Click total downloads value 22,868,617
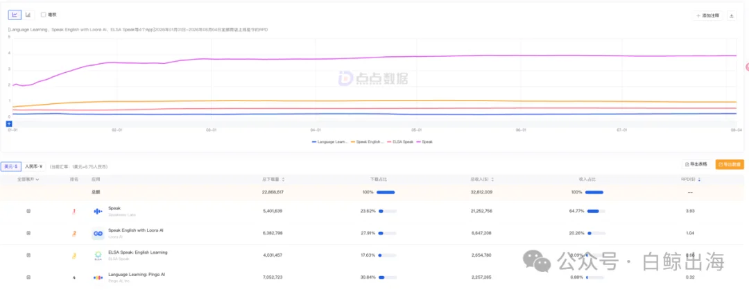 point(273,192)
